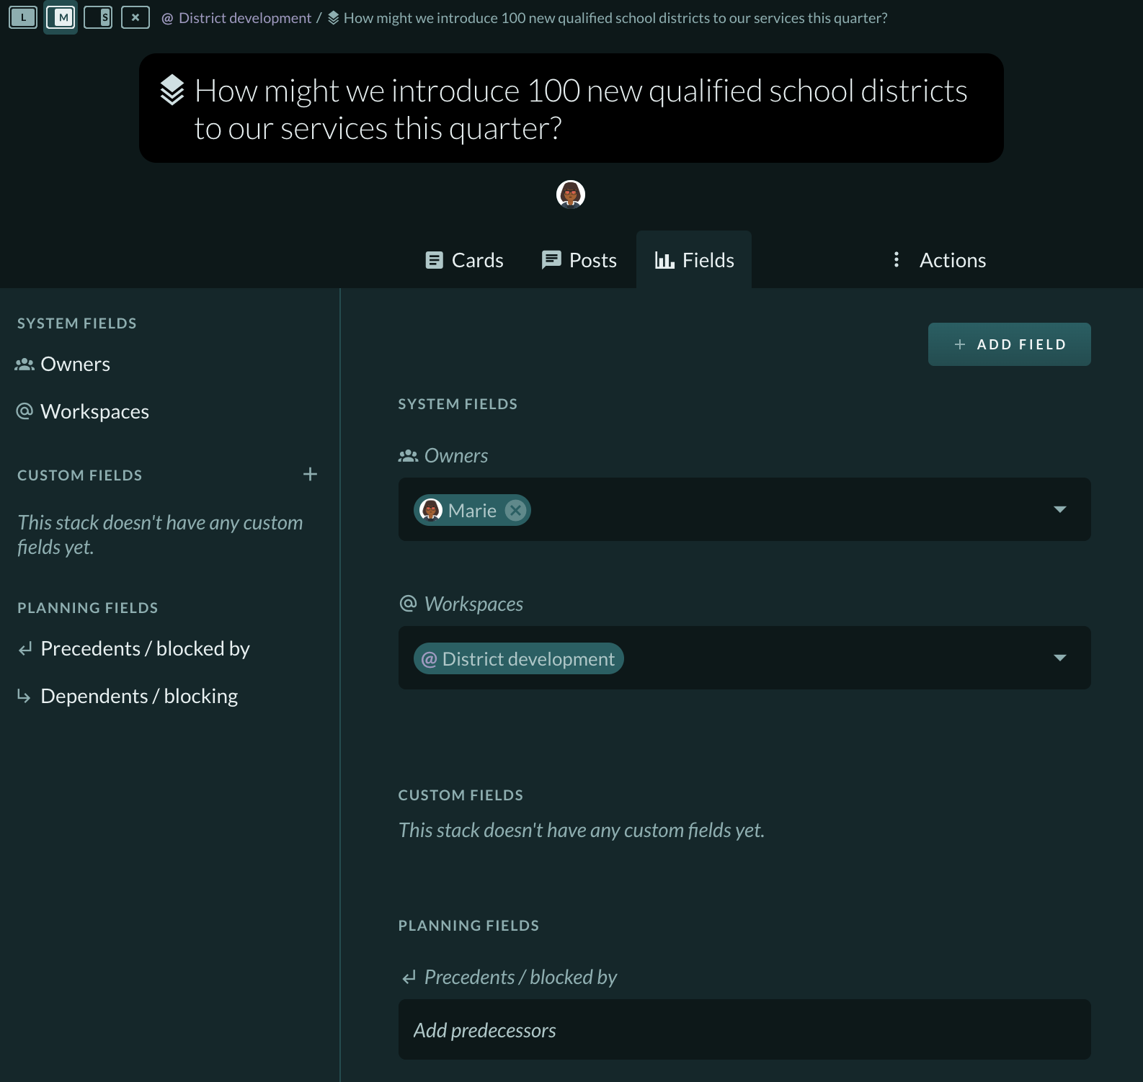
Task: Click the @ icon next to main Workspaces
Action: tap(408, 603)
